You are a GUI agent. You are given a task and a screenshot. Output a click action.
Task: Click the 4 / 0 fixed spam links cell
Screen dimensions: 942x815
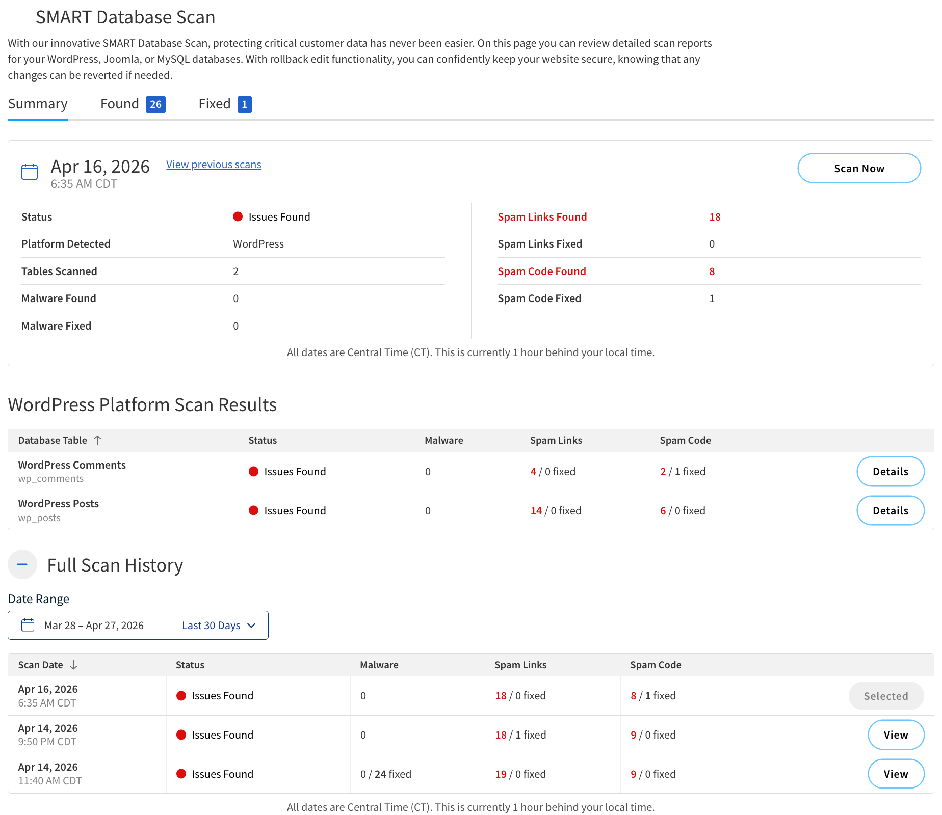[553, 471]
